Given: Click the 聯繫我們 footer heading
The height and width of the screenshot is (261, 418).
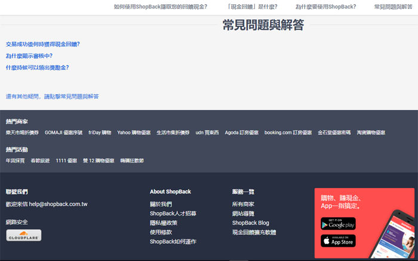Looking at the screenshot, I should click(x=17, y=192).
